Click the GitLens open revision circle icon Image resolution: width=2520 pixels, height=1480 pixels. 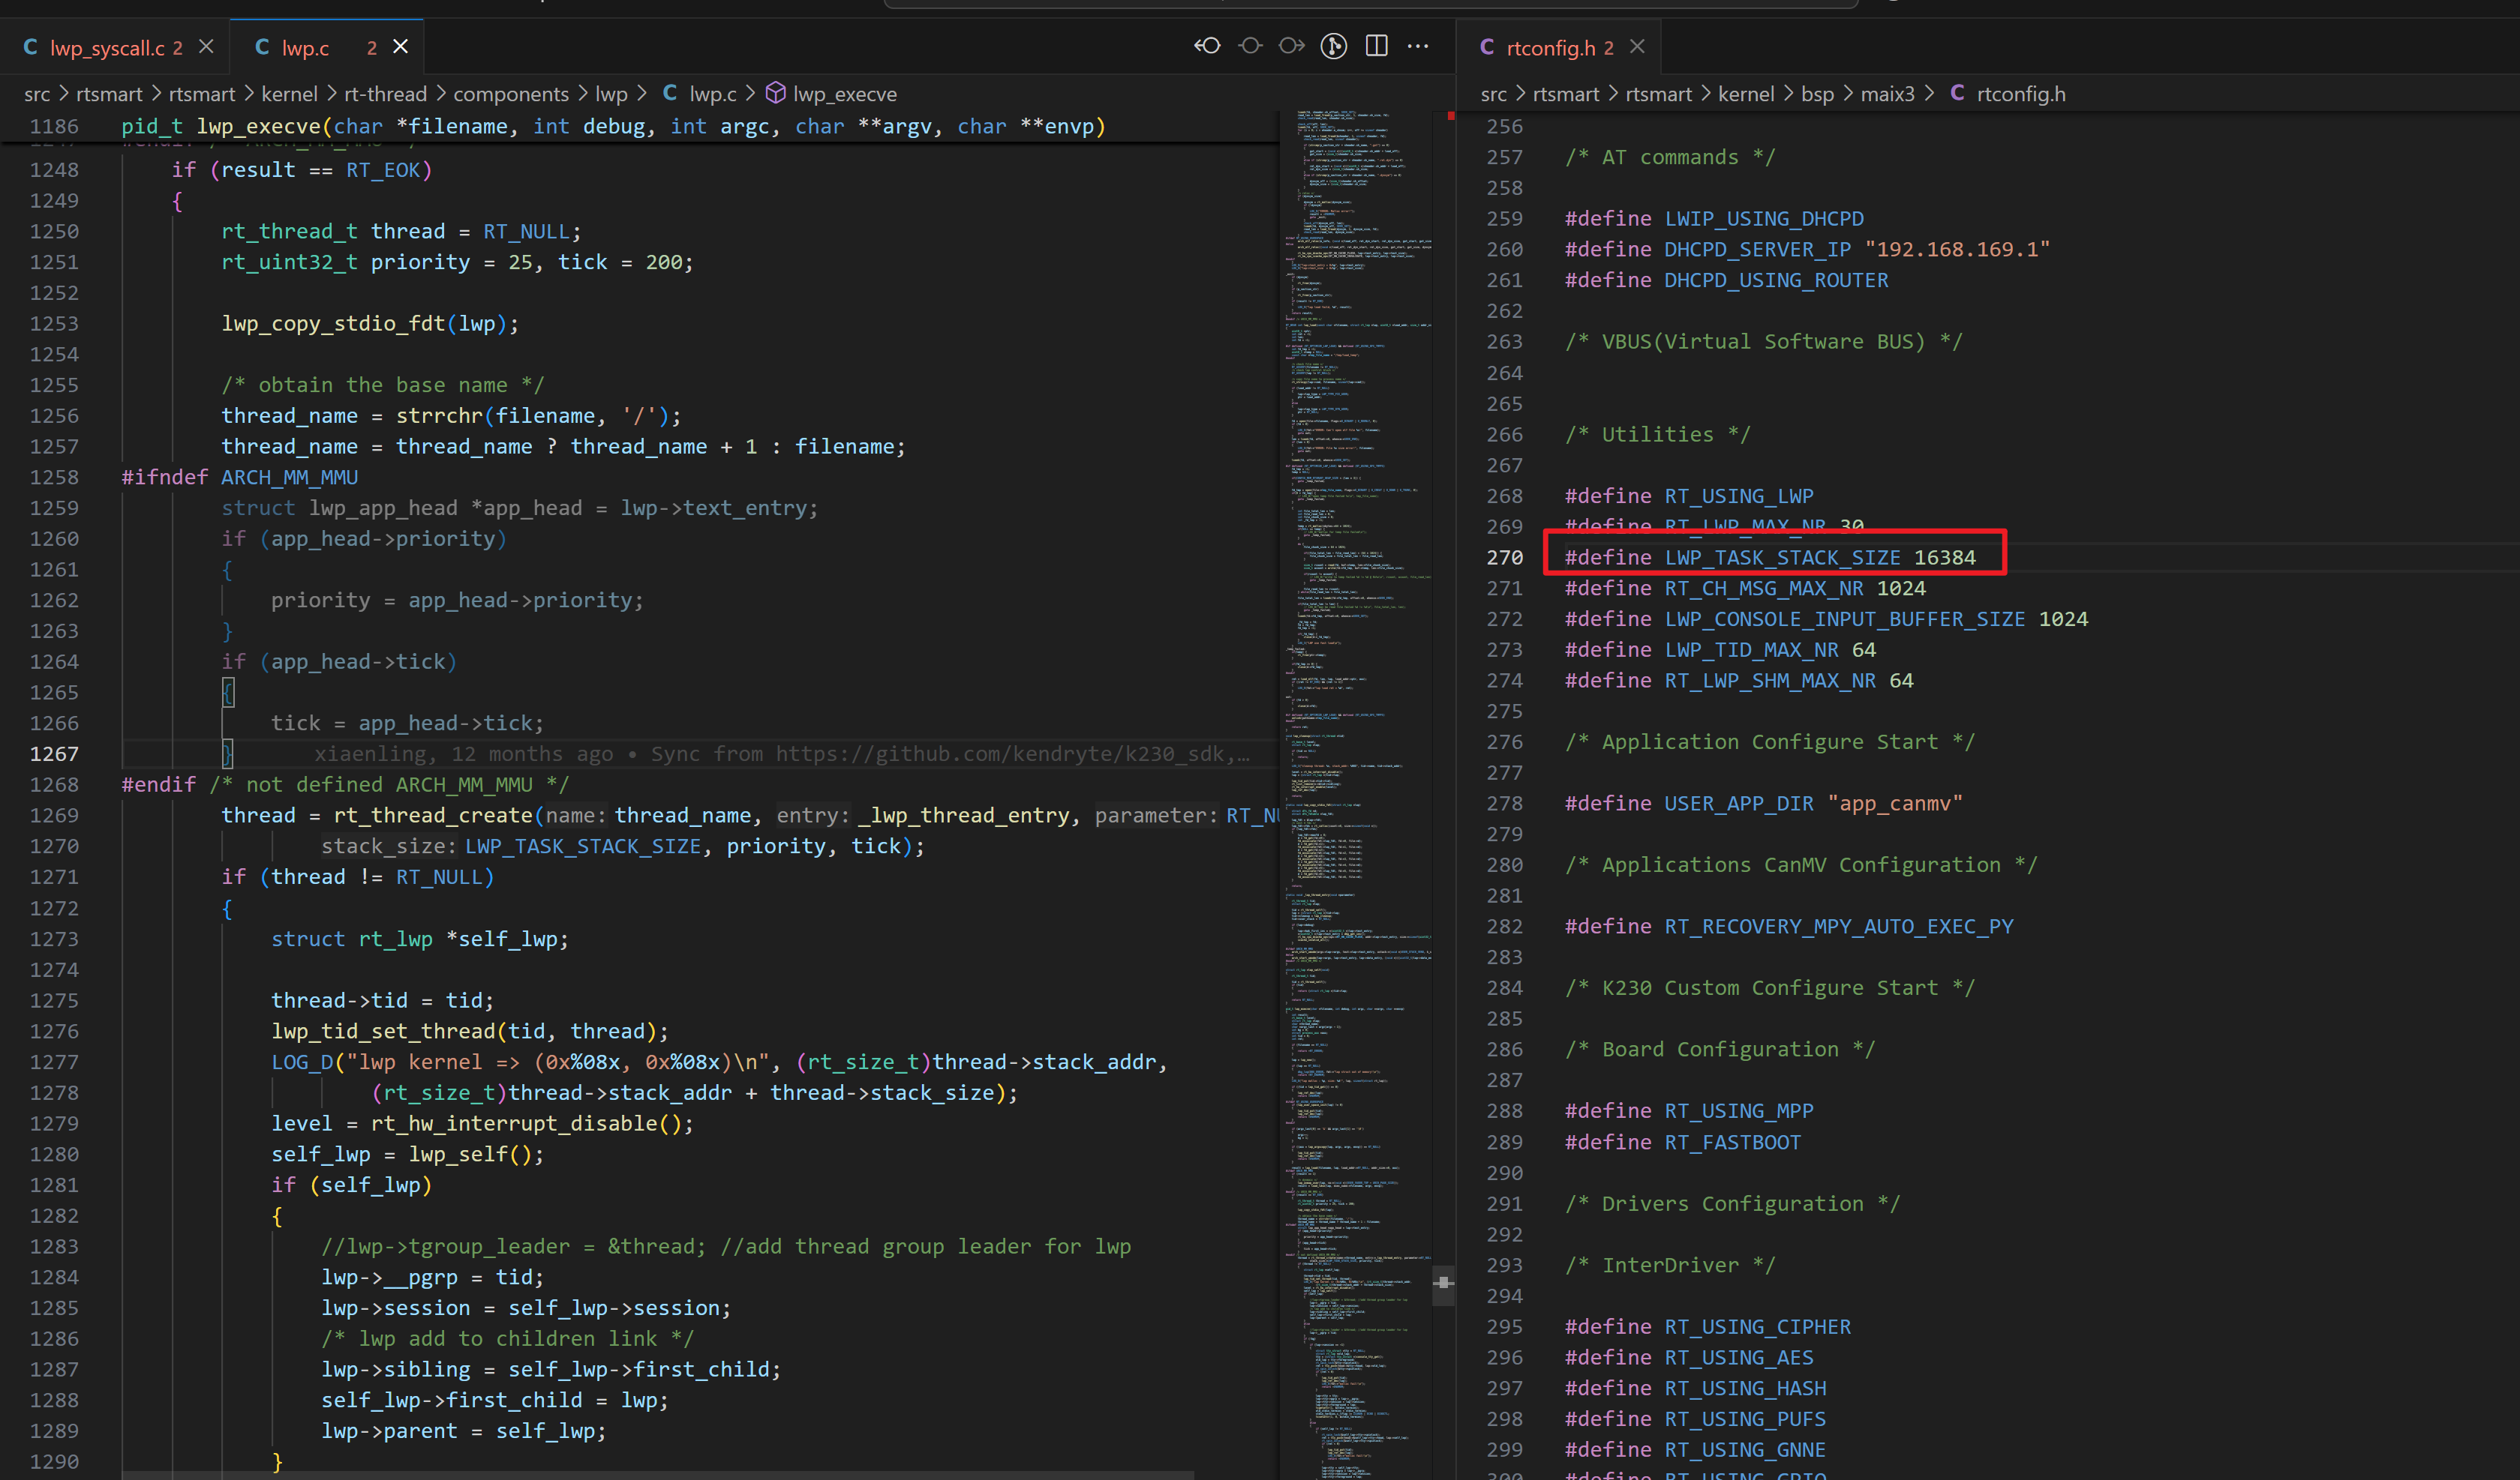tap(1249, 46)
